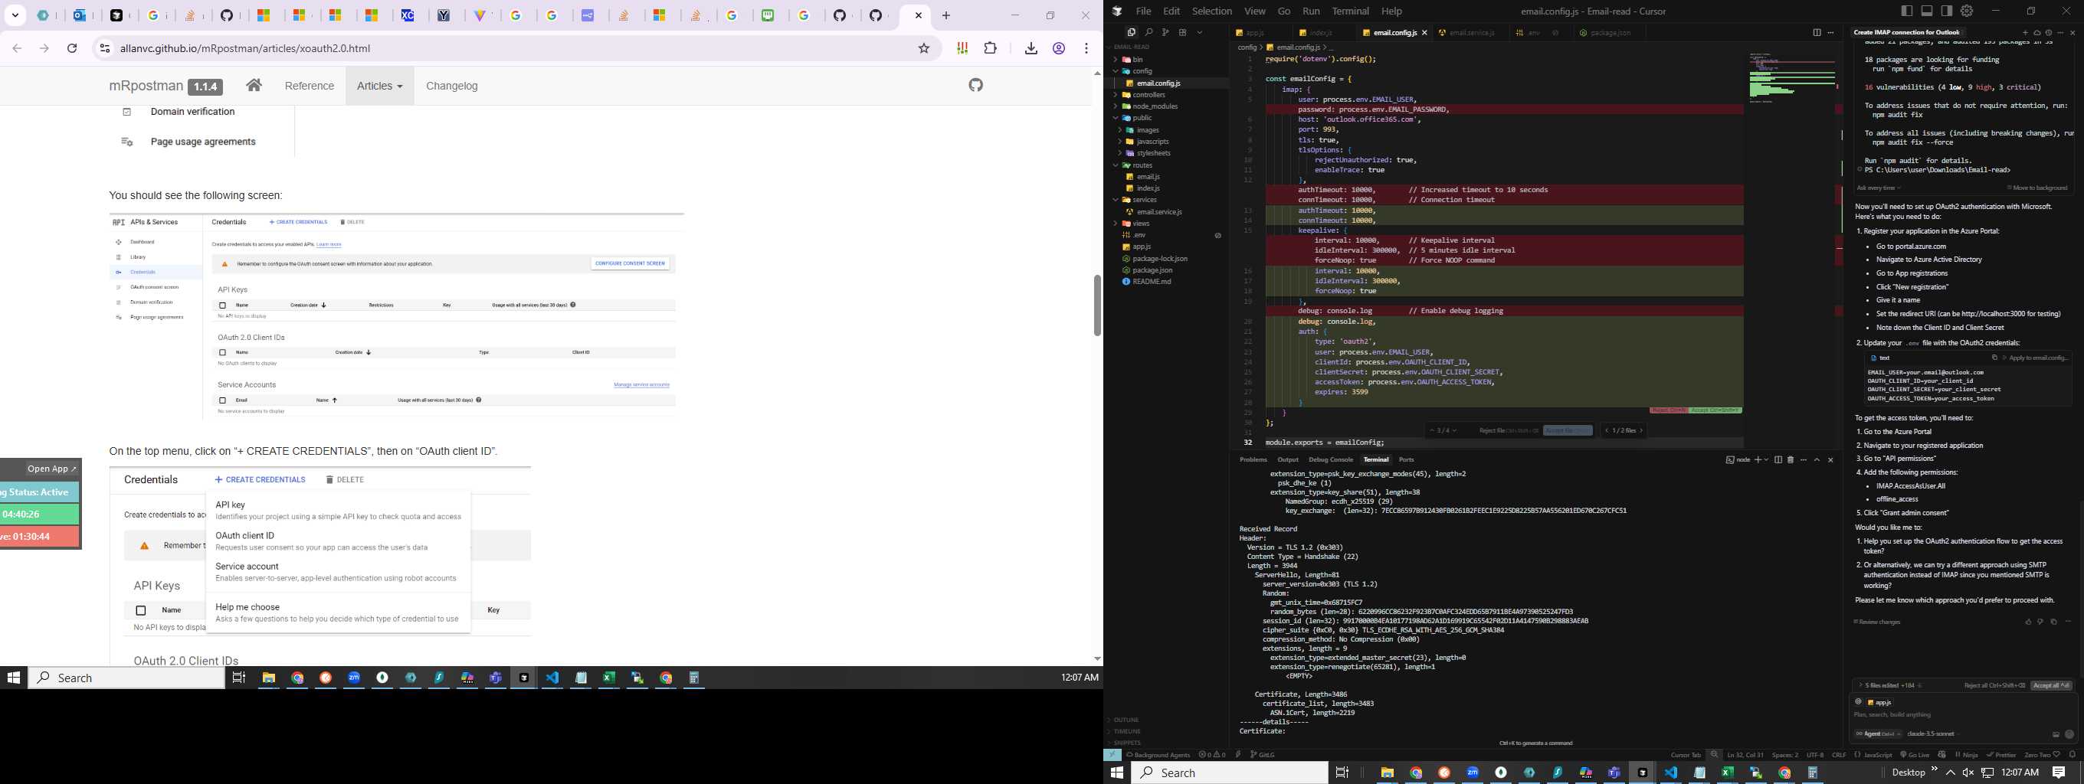Expand the node_modules folder
Image resolution: width=2084 pixels, height=784 pixels.
click(x=1155, y=106)
